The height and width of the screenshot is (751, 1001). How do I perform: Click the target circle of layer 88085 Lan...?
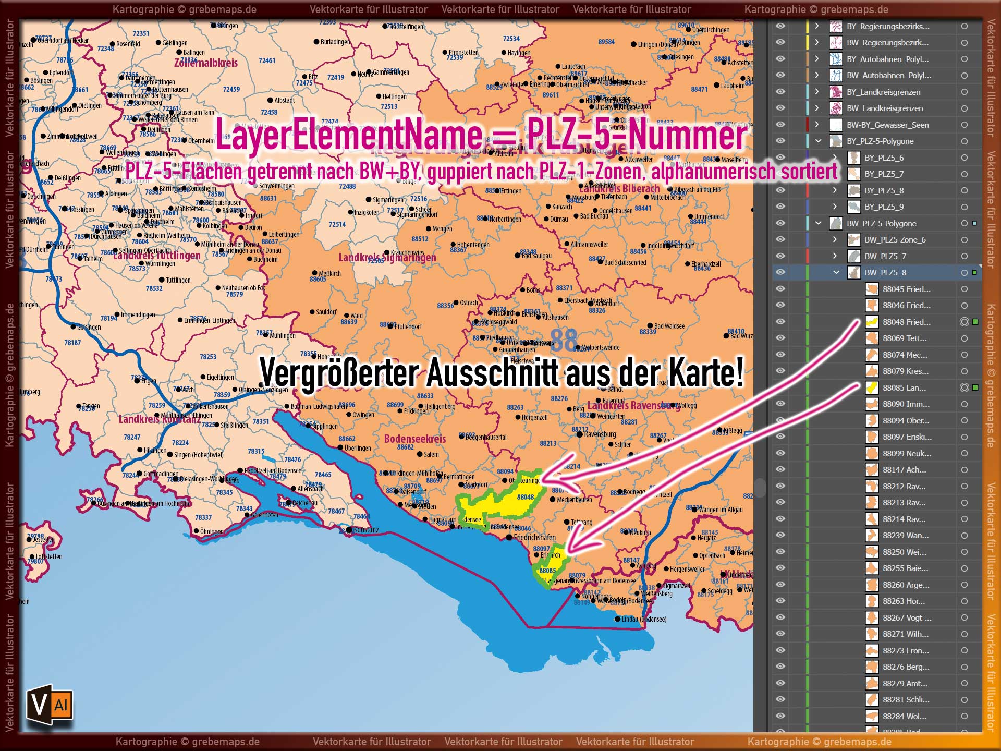(x=963, y=387)
